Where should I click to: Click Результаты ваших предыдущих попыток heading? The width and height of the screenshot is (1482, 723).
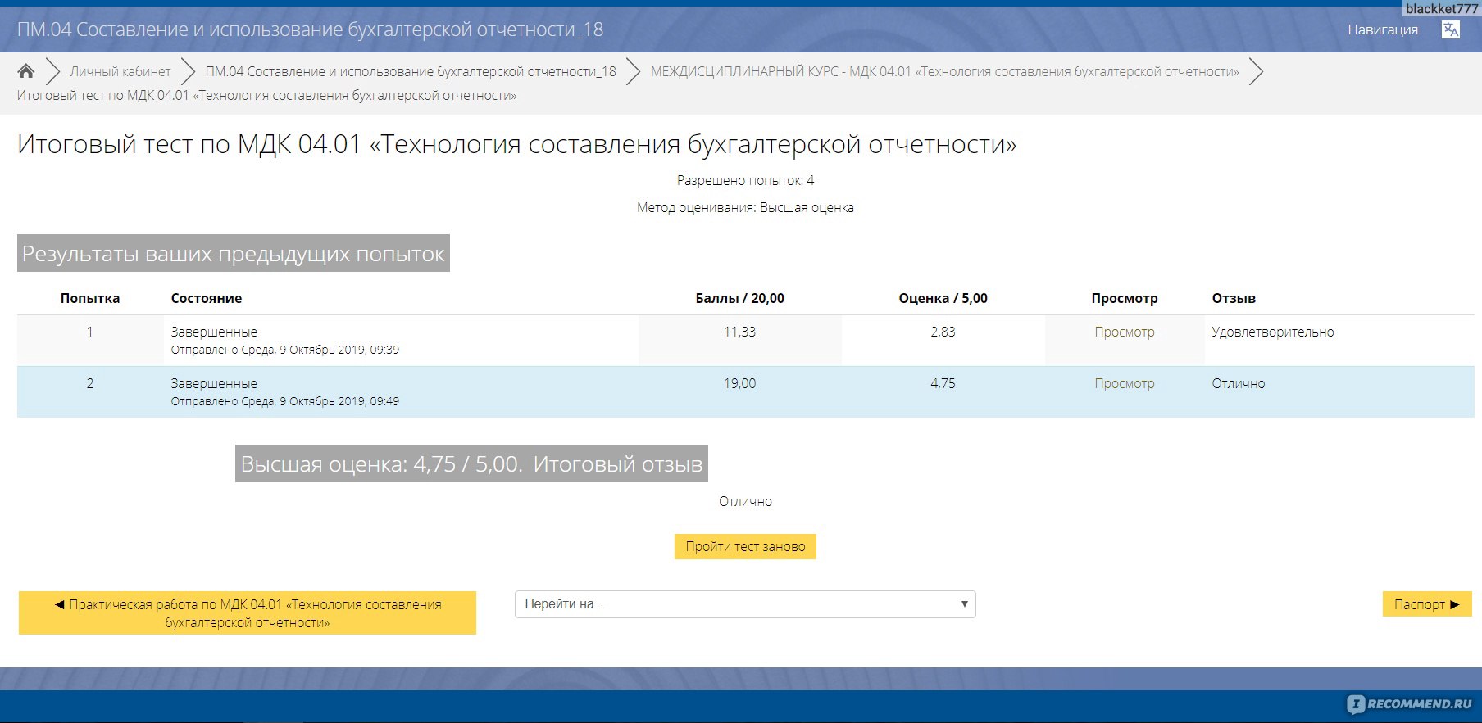coord(234,254)
